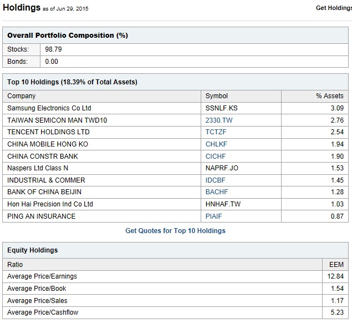Select the Average Price/Sales row label
This screenshot has width=352, height=323.
click(37, 300)
